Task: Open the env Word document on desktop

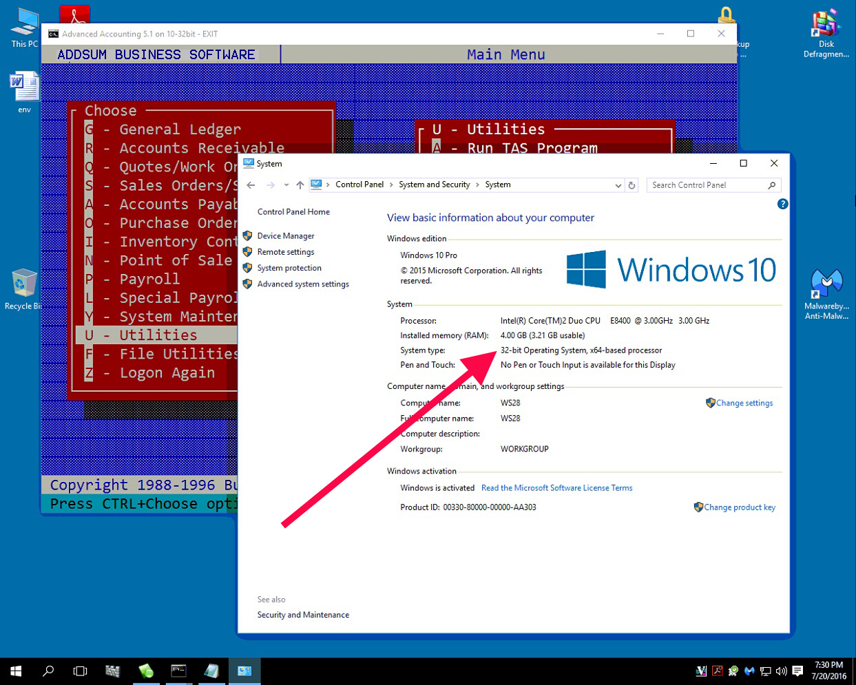Action: pyautogui.click(x=24, y=92)
